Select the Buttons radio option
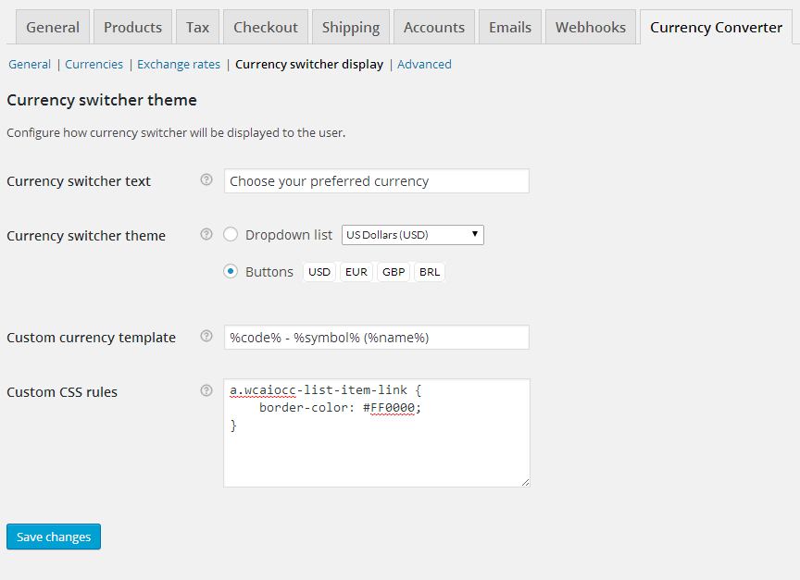The height and width of the screenshot is (580, 800). [x=231, y=272]
